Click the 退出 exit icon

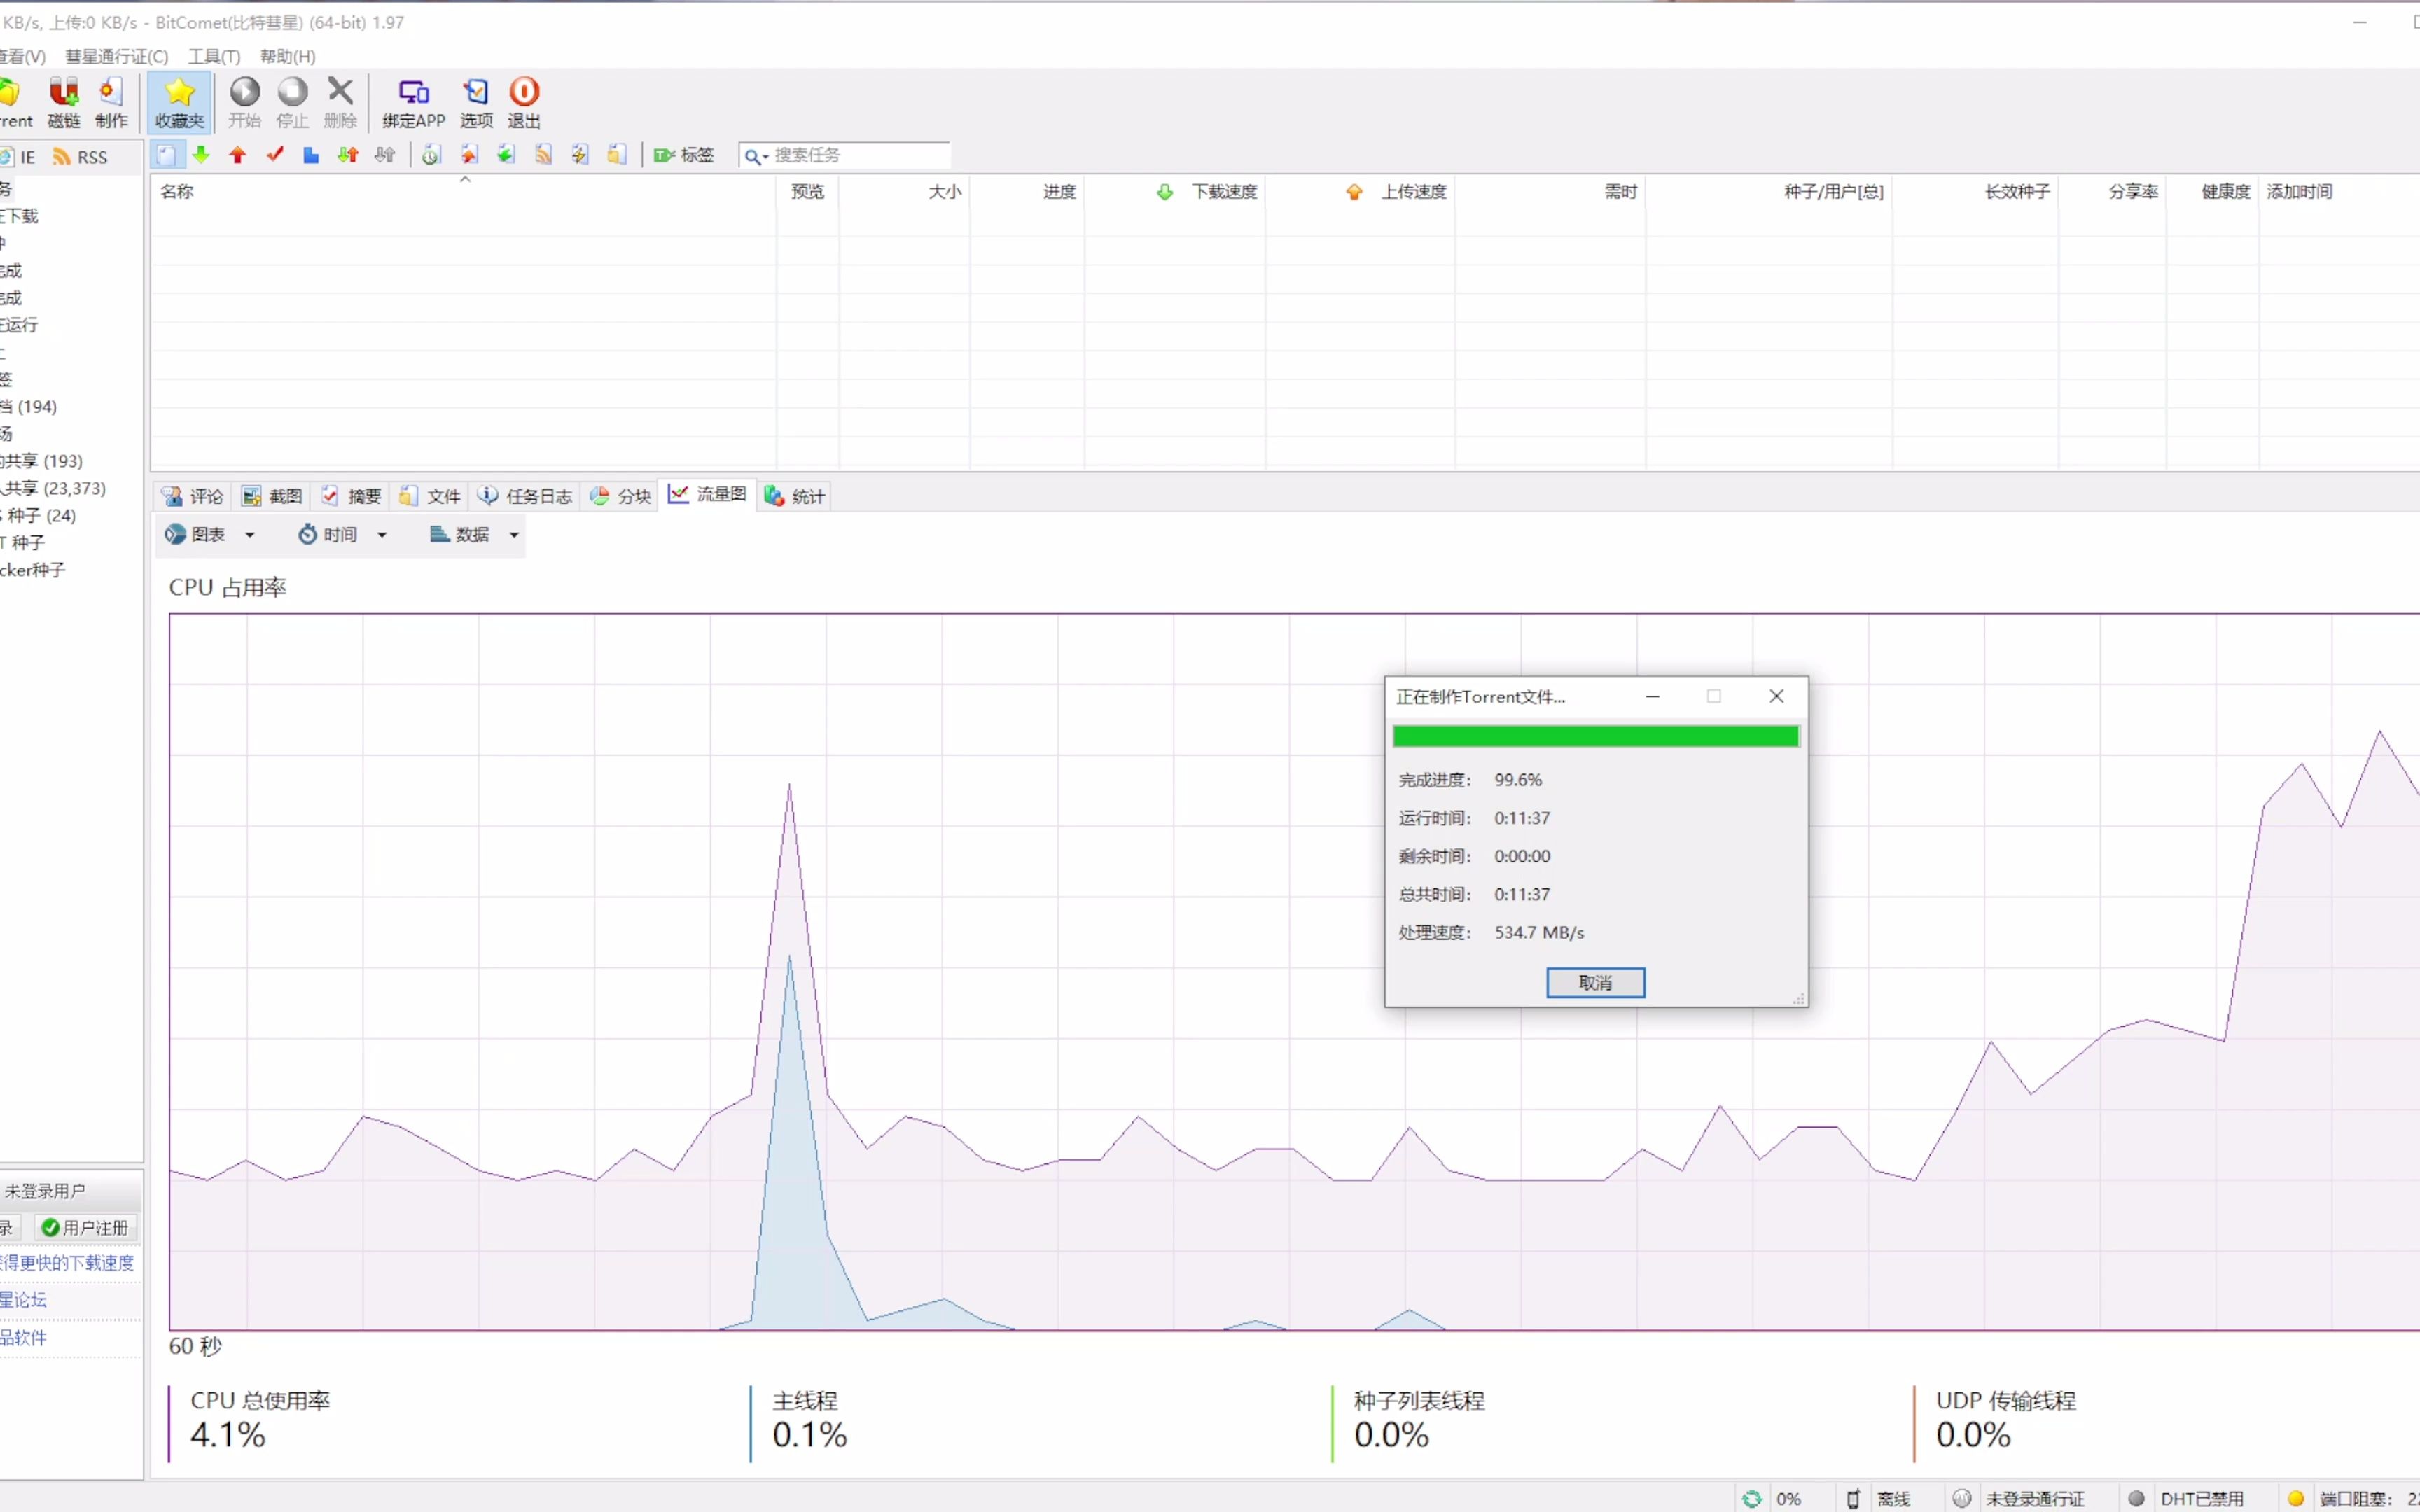[x=524, y=102]
